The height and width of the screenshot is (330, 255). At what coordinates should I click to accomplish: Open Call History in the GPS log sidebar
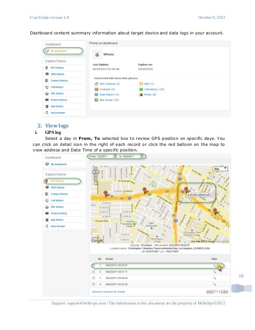click(x=57, y=201)
